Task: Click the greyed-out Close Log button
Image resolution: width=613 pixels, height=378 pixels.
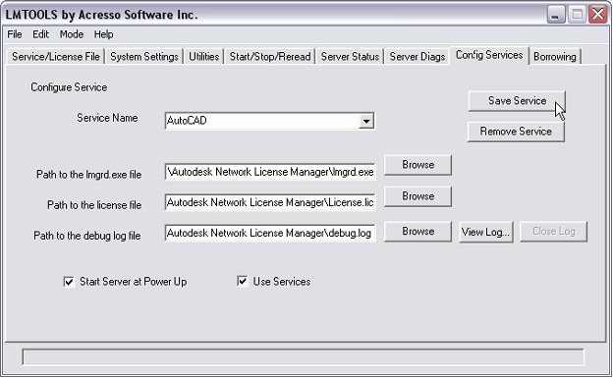Action: coord(554,232)
